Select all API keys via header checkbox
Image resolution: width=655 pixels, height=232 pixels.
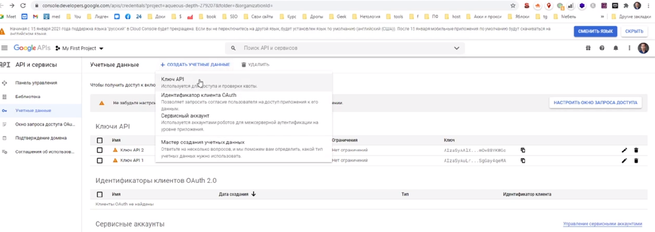[99, 140]
